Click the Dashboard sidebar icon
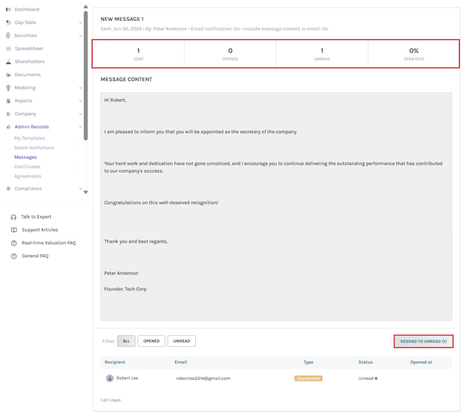Image resolution: width=462 pixels, height=414 pixels. (x=8, y=9)
